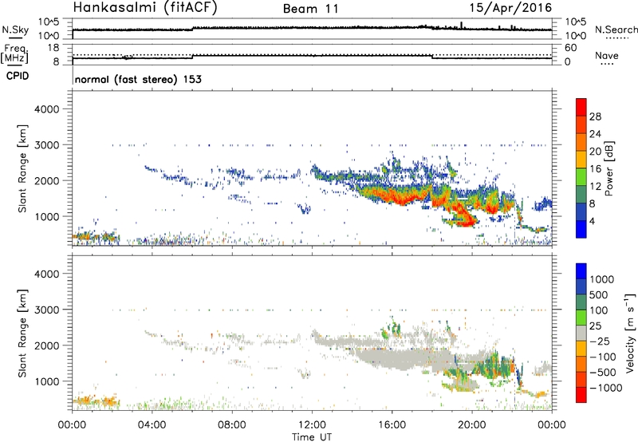Viewport: 638px width, 442px height.
Task: Click the red bottom of the velocity colorbar
Action: coord(581,395)
